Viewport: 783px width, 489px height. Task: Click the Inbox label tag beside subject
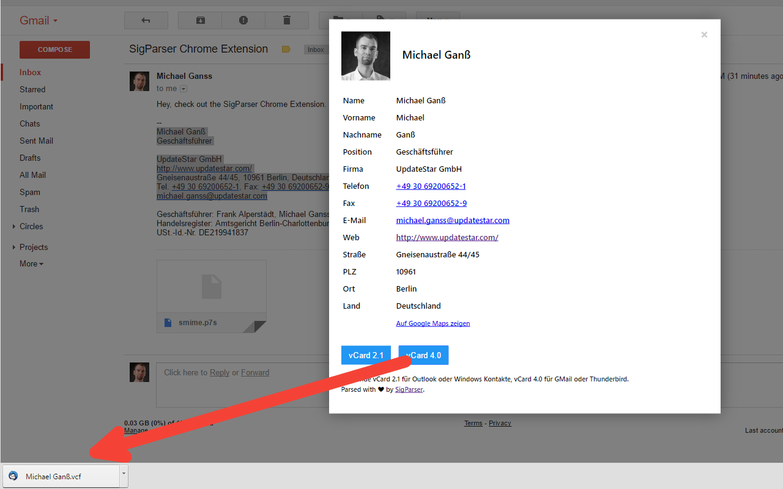[316, 50]
